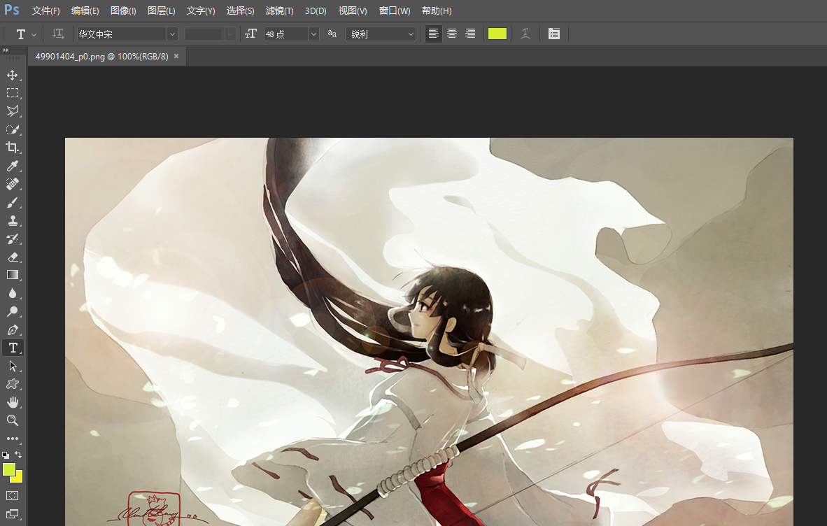Select the Dodge tool
Screen dimensions: 827x526
tap(12, 311)
